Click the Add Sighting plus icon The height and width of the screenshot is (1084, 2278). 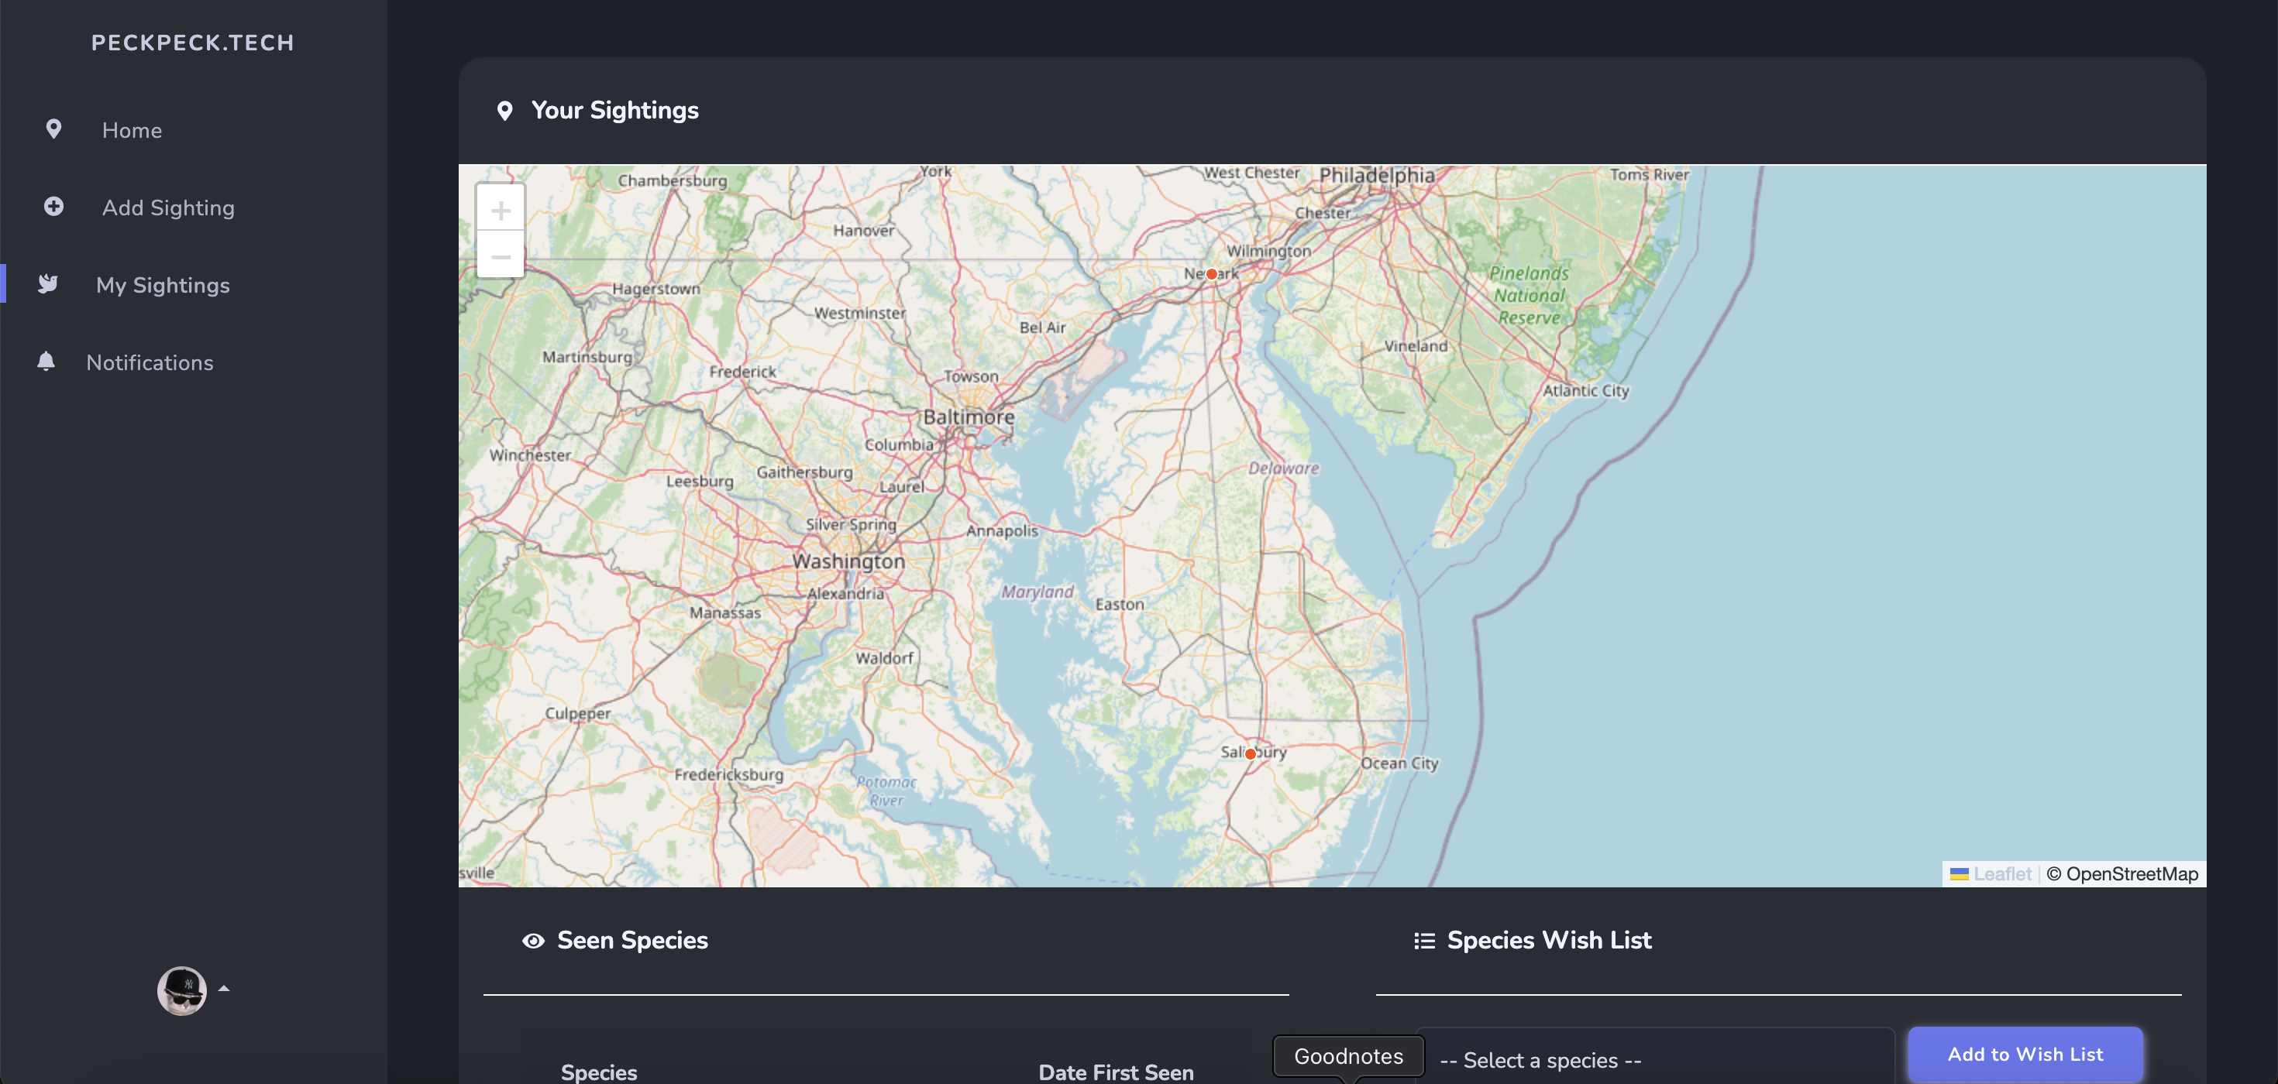tap(53, 207)
